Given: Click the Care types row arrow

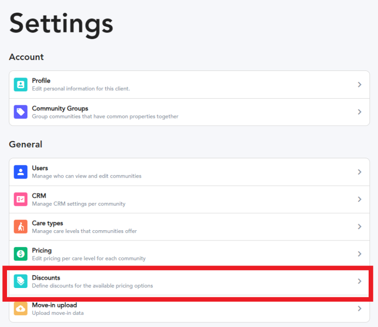Looking at the screenshot, I should (359, 226).
